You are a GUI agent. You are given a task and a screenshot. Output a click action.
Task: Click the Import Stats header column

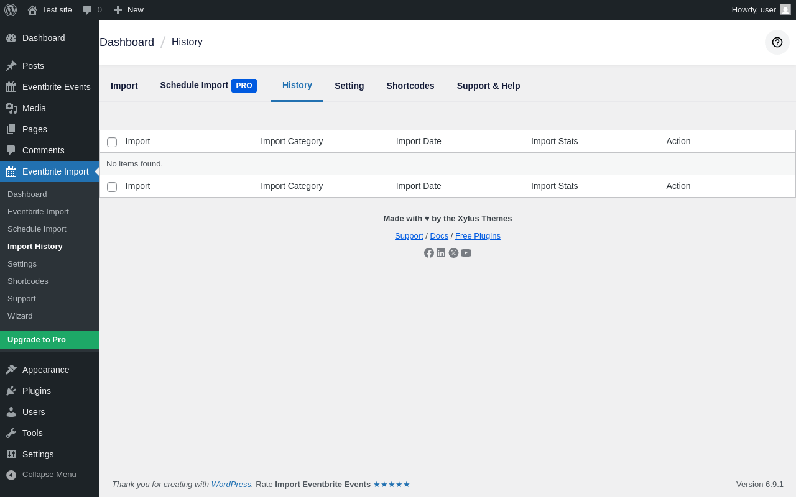coord(555,141)
